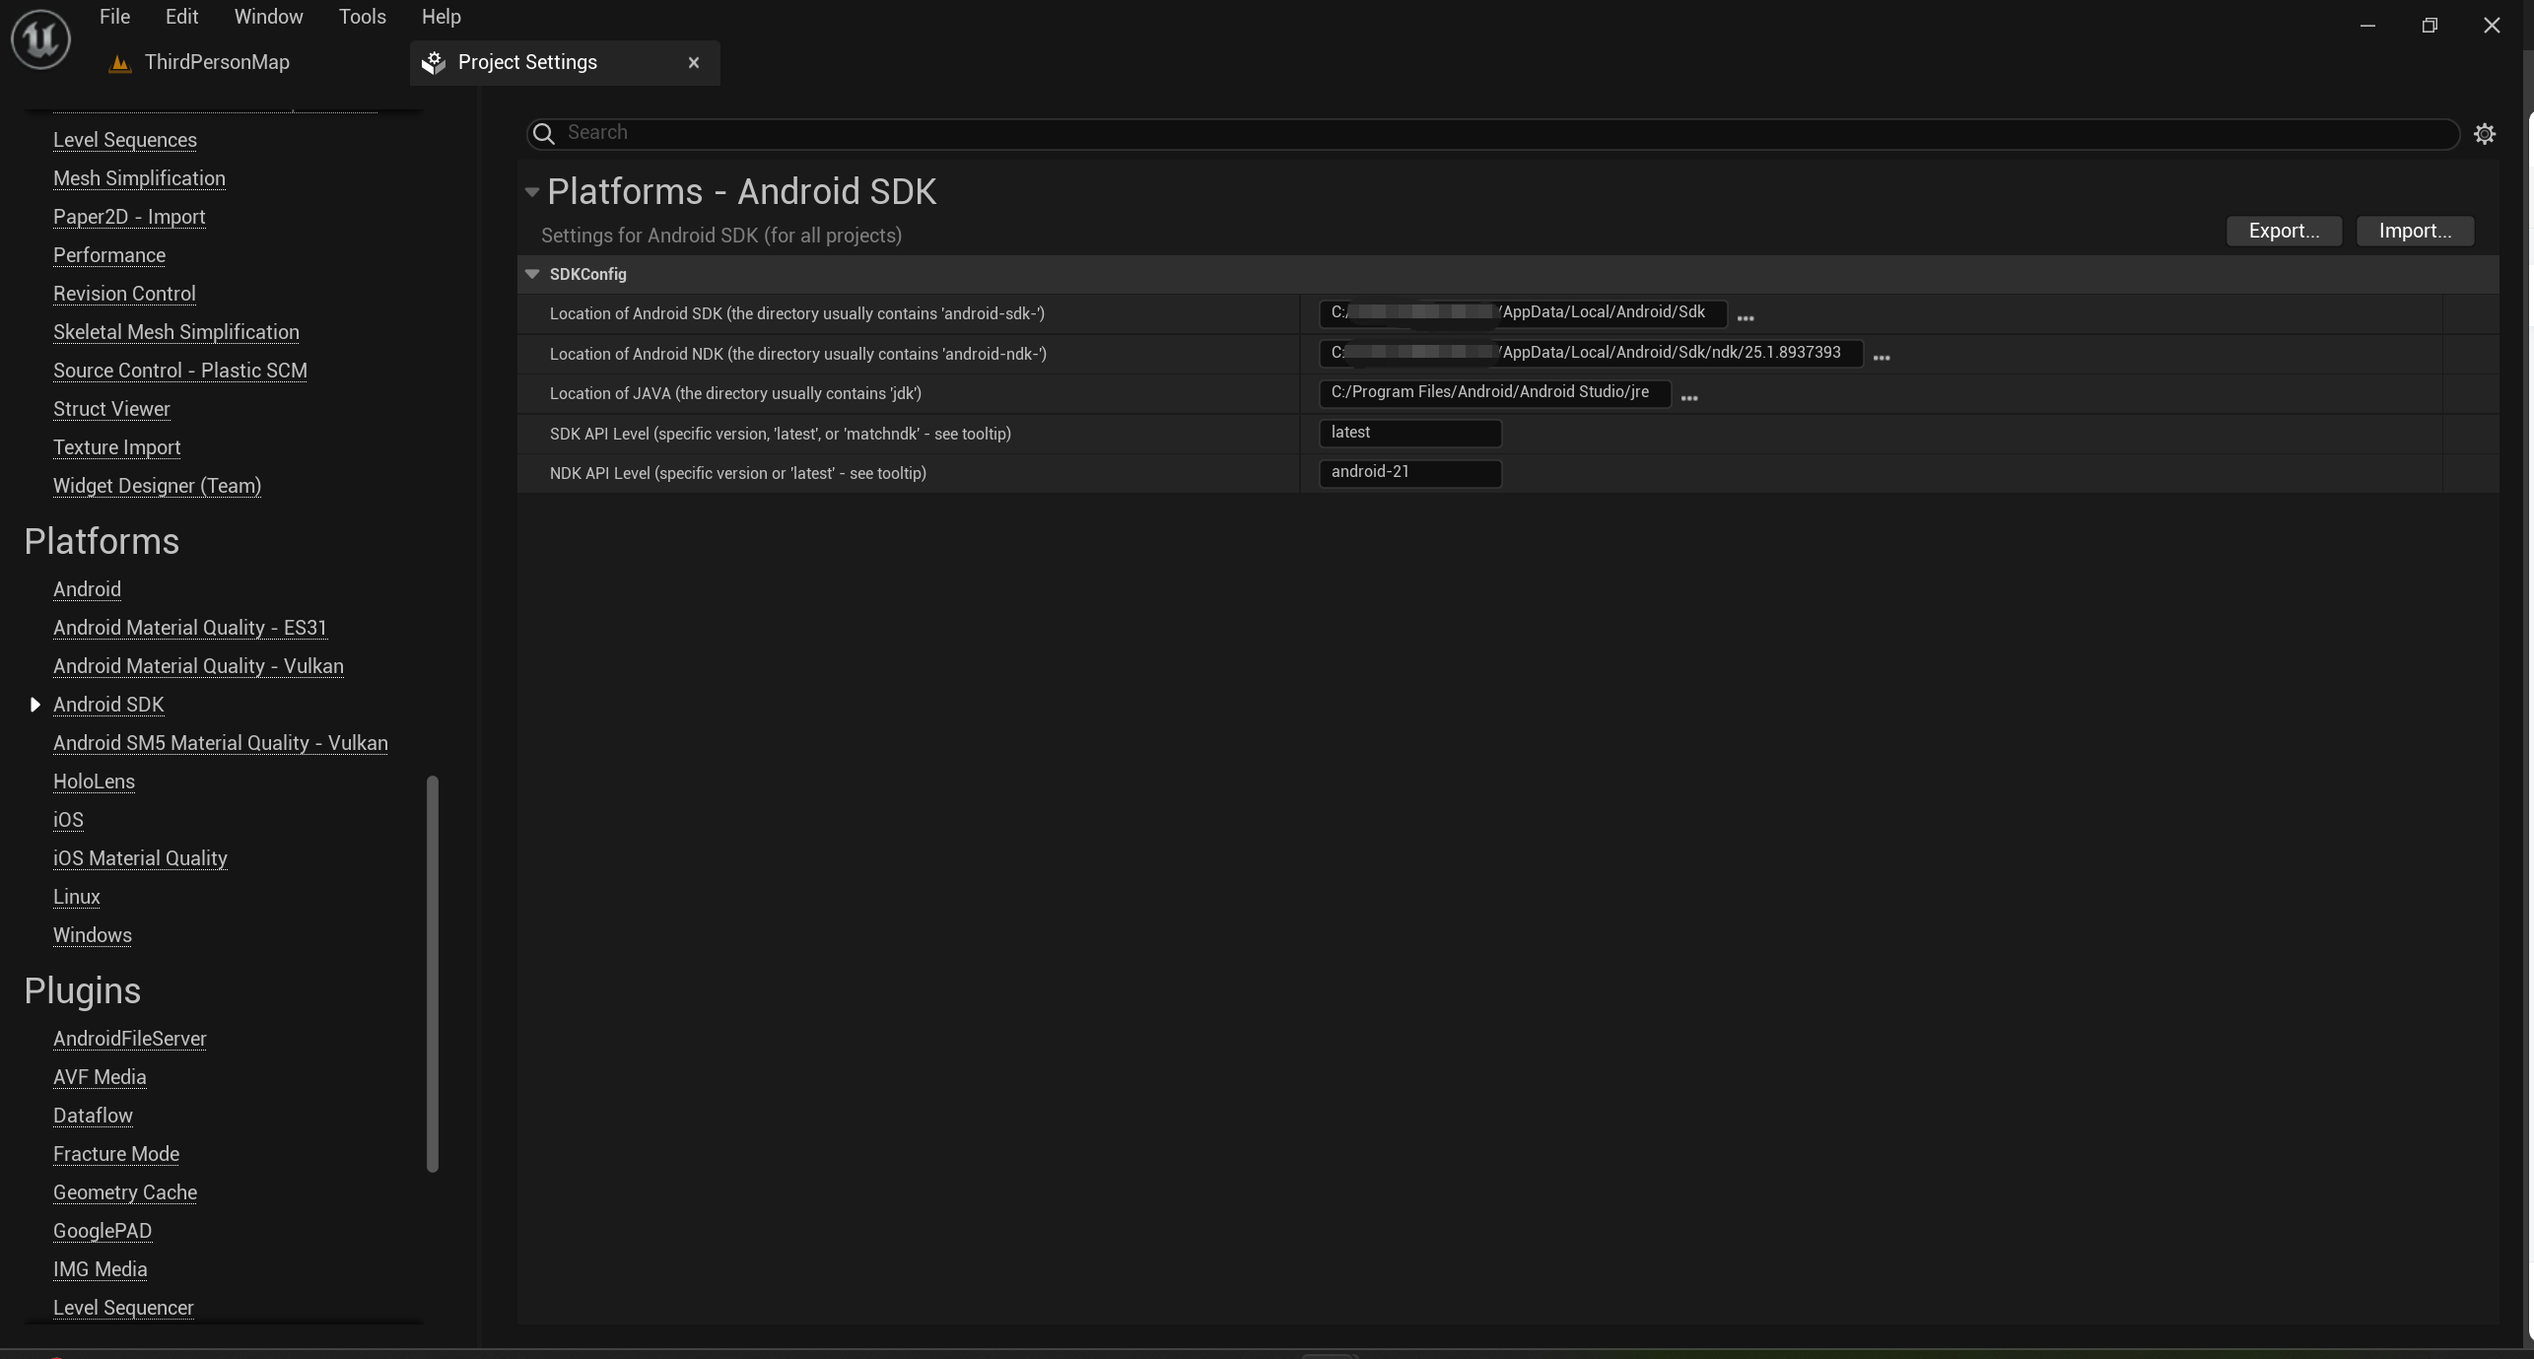
Task: Switch to the ThirdPersonMap tab
Action: 217,63
